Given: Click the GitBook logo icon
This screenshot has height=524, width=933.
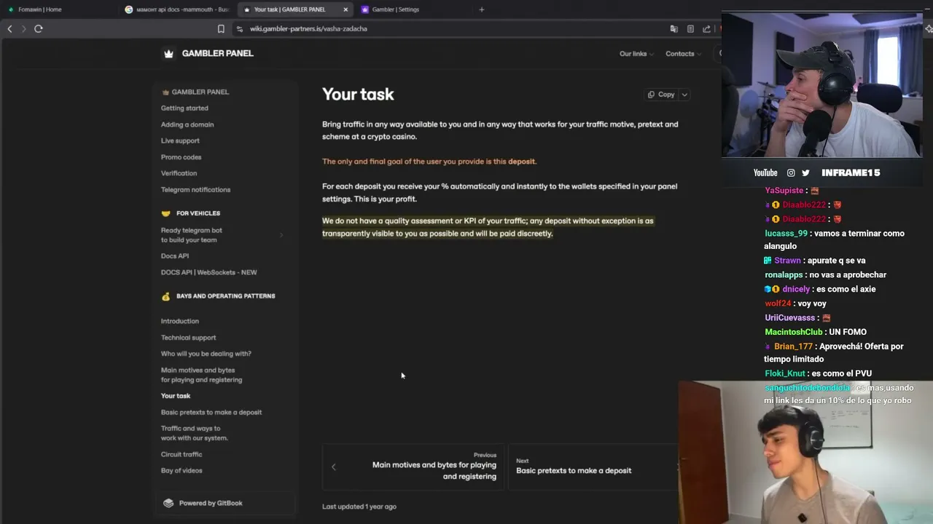Looking at the screenshot, I should click(x=168, y=503).
